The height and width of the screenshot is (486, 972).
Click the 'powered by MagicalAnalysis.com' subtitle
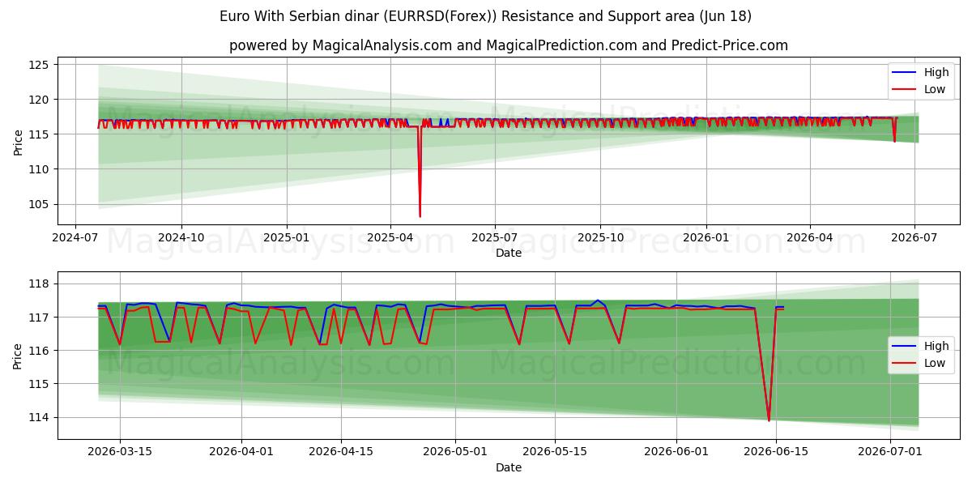[509, 45]
